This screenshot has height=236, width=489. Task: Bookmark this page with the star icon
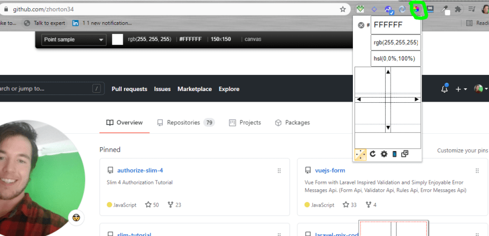tap(343, 9)
